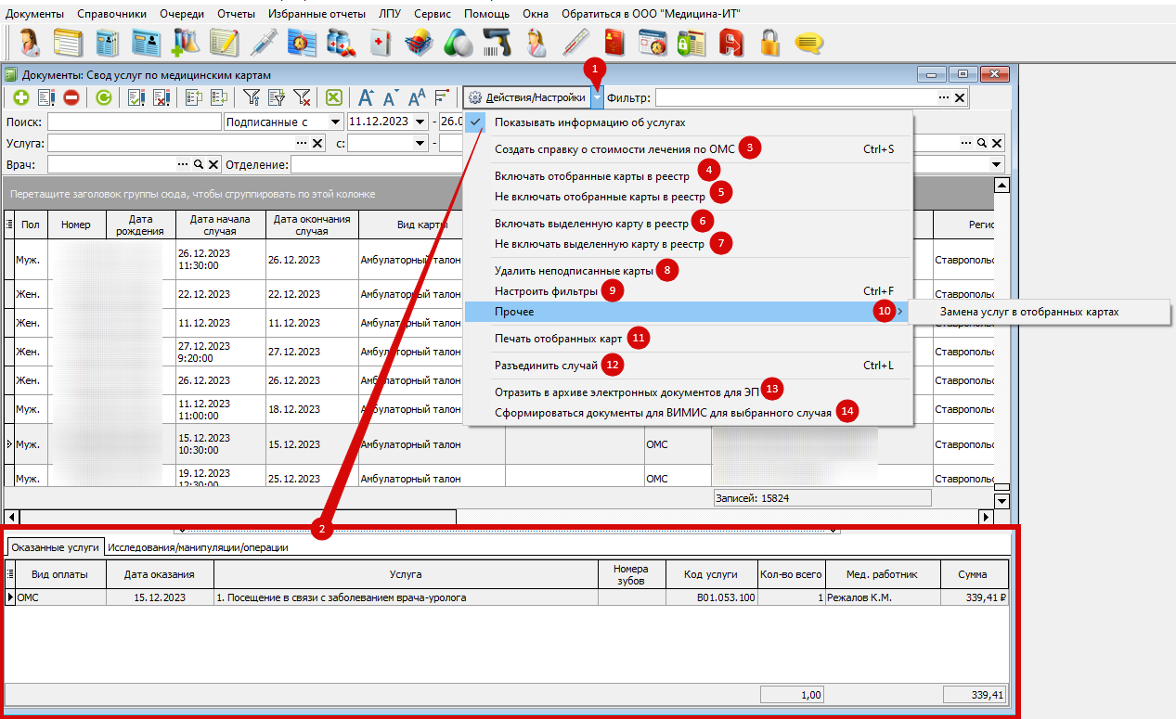Open the Избранные отчеты menu

(317, 14)
